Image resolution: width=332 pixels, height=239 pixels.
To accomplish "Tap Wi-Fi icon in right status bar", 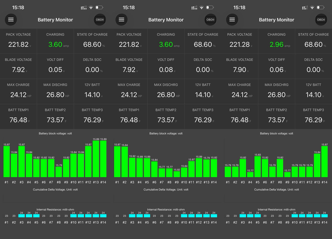I will coord(312,7).
